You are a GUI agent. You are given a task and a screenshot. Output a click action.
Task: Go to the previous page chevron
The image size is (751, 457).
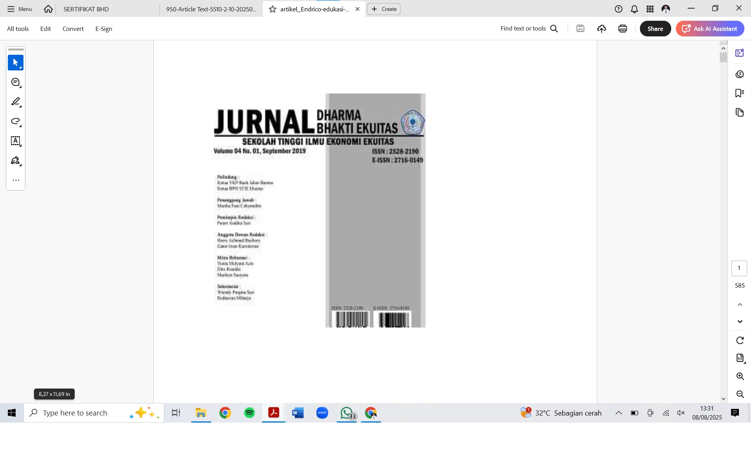[740, 304]
